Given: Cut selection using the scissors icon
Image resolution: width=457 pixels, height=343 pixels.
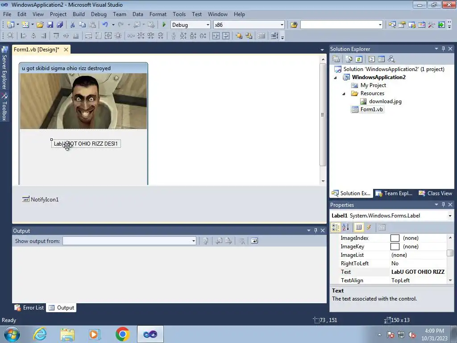Looking at the screenshot, I should pos(73,25).
